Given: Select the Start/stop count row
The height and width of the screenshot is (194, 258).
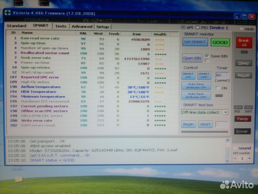Looking at the screenshot, I should point(92,73).
